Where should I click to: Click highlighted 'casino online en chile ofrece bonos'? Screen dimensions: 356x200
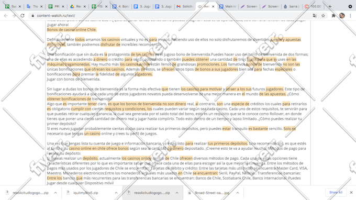[x=99, y=149]
